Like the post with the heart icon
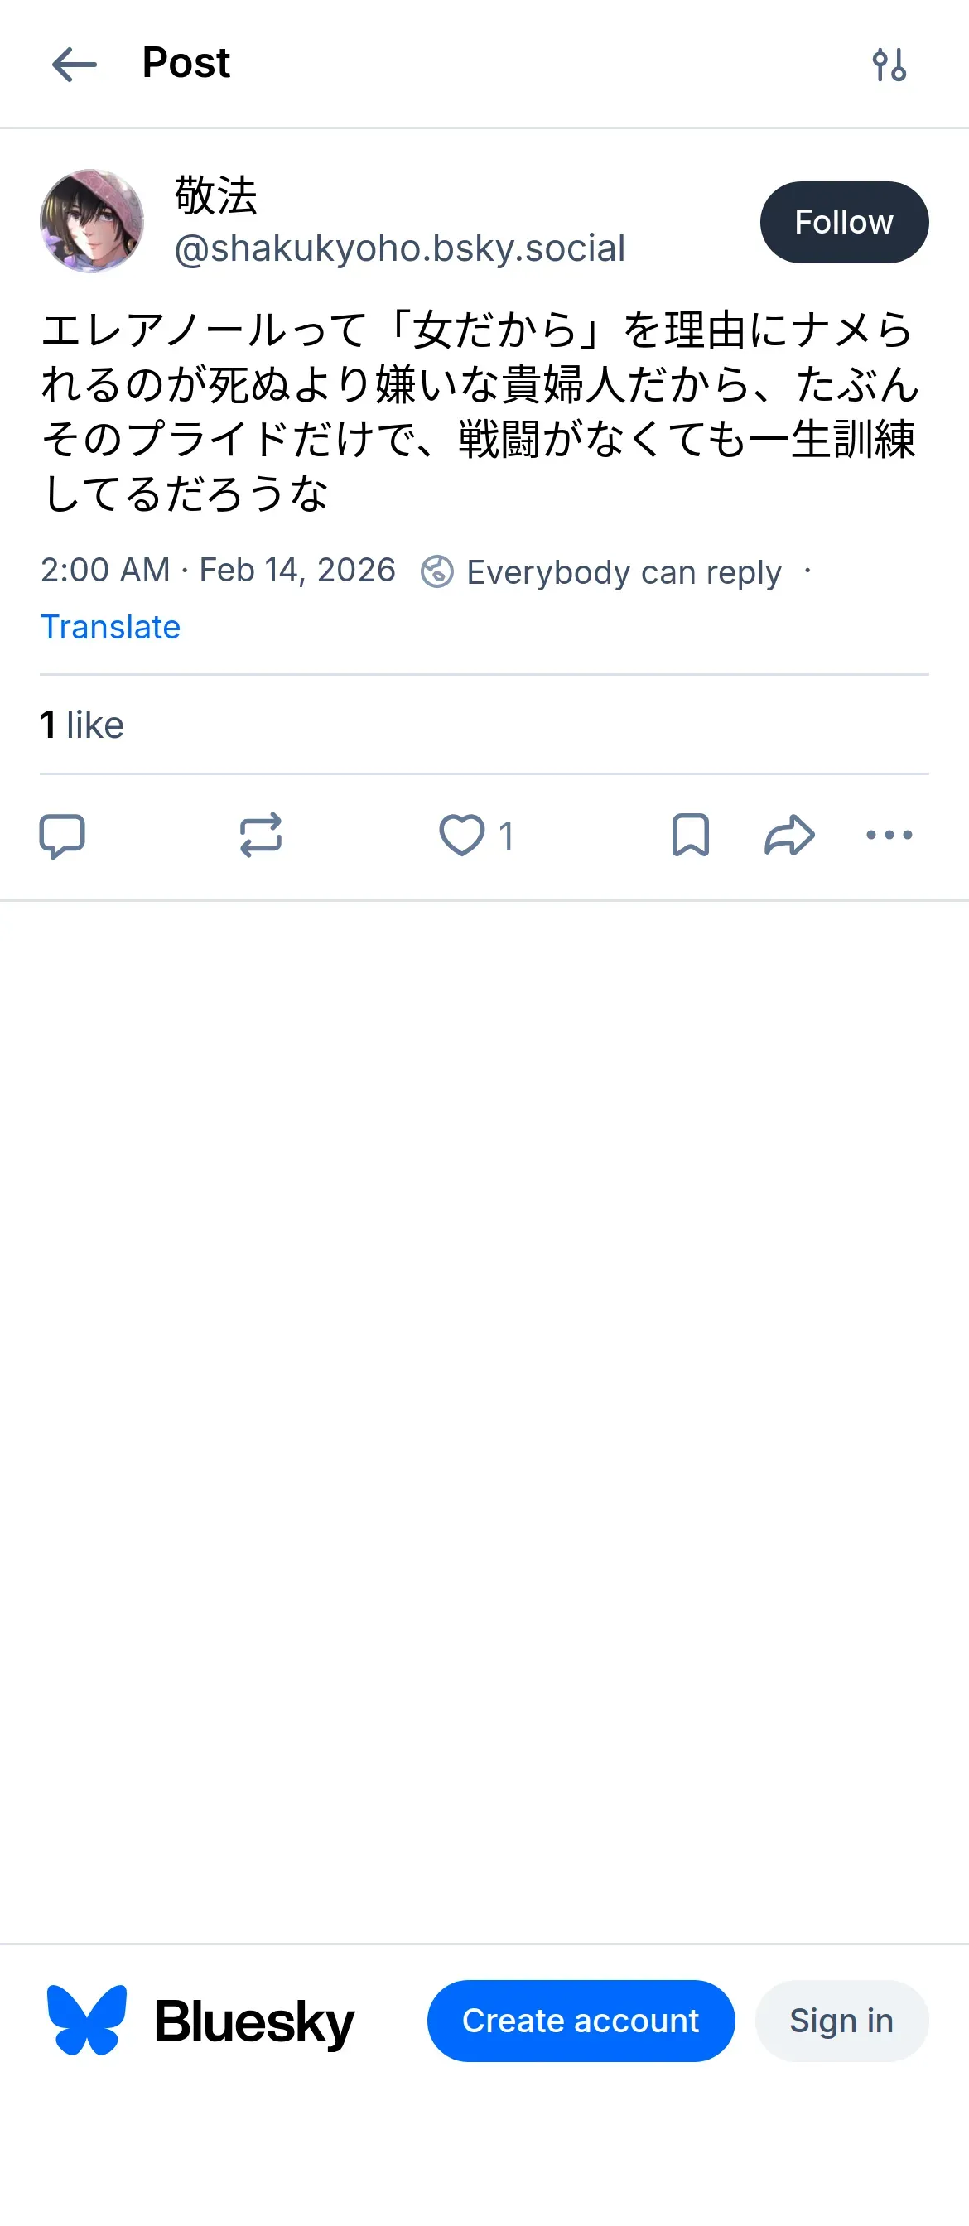Screen dimensions: 969x2226 pos(461,836)
